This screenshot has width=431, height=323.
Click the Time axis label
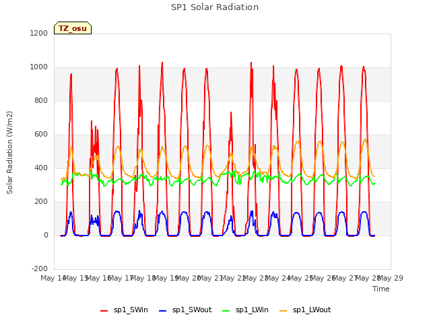380,289
